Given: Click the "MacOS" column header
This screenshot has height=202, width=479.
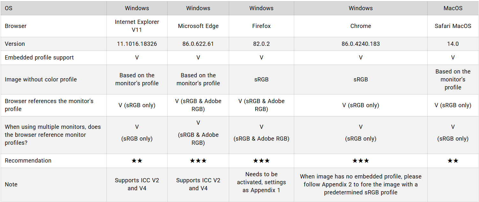Looking at the screenshot, I should point(453,8).
